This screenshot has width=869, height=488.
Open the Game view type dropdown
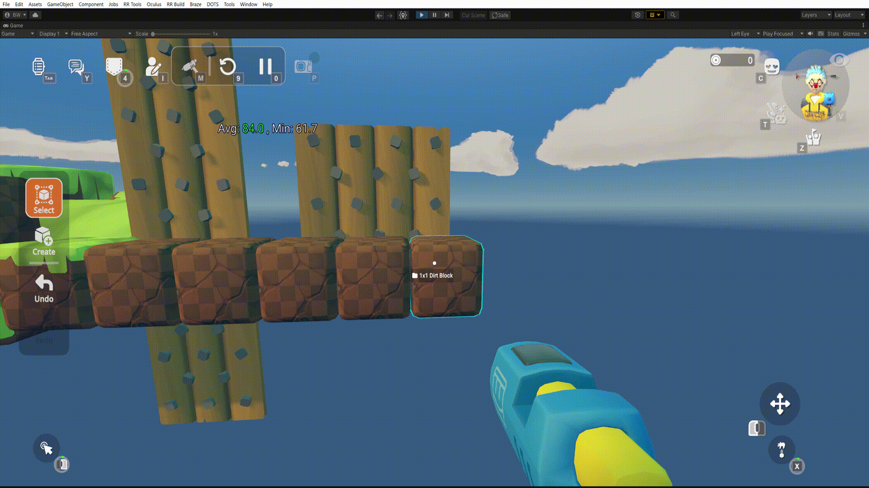pyautogui.click(x=18, y=34)
